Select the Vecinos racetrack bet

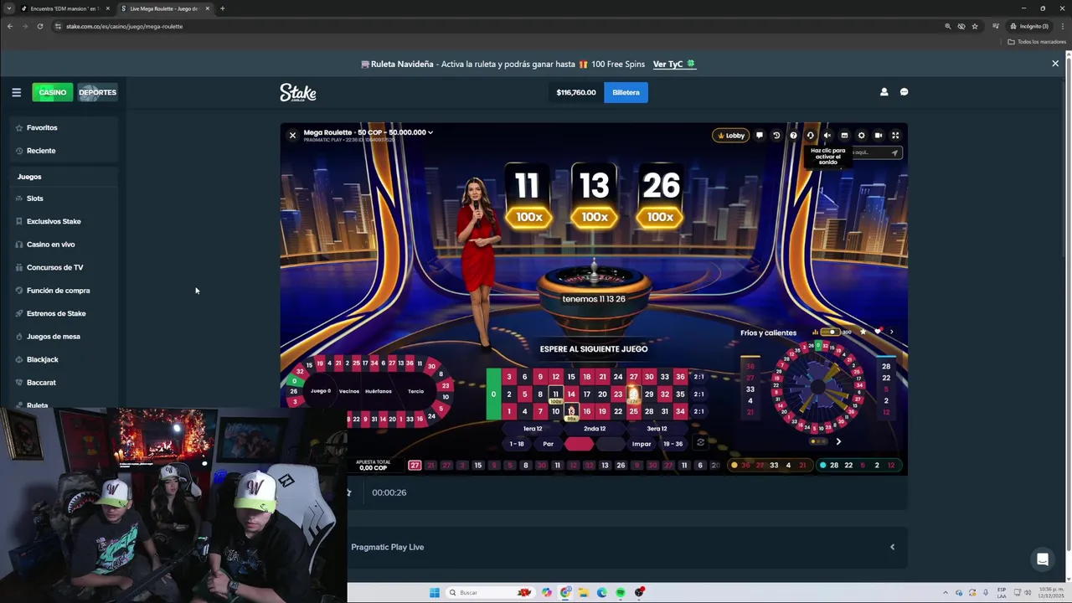349,391
